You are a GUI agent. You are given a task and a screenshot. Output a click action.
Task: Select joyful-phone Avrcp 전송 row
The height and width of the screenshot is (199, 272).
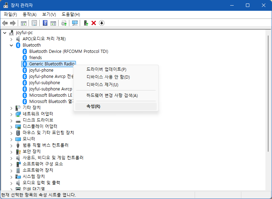[x=51, y=77]
